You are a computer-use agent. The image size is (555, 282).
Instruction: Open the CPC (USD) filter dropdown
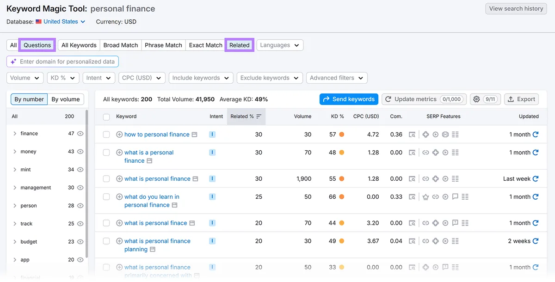[142, 78]
